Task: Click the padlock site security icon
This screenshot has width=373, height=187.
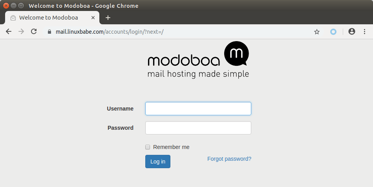Action: tap(49, 32)
